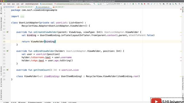
Task: Open the Project tool window
Action: tap(1, 10)
